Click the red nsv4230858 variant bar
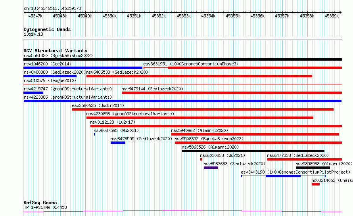The image size is (353, 216). (x=200, y=118)
